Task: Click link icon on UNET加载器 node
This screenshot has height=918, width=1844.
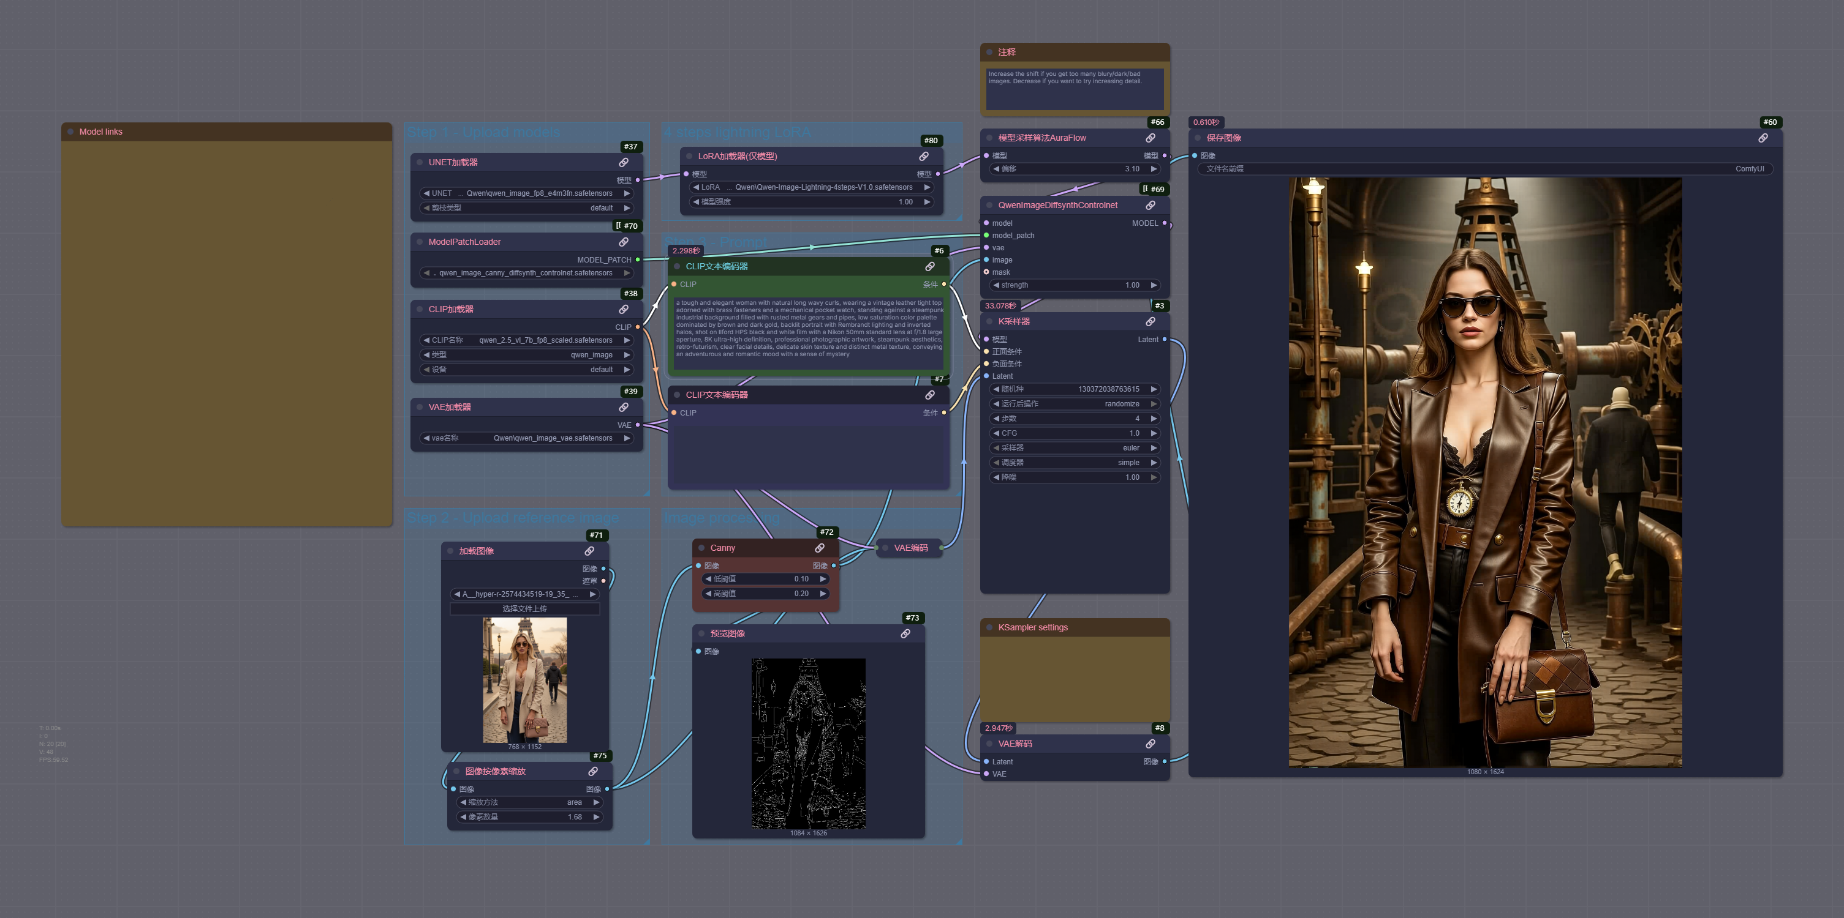Action: click(x=624, y=162)
